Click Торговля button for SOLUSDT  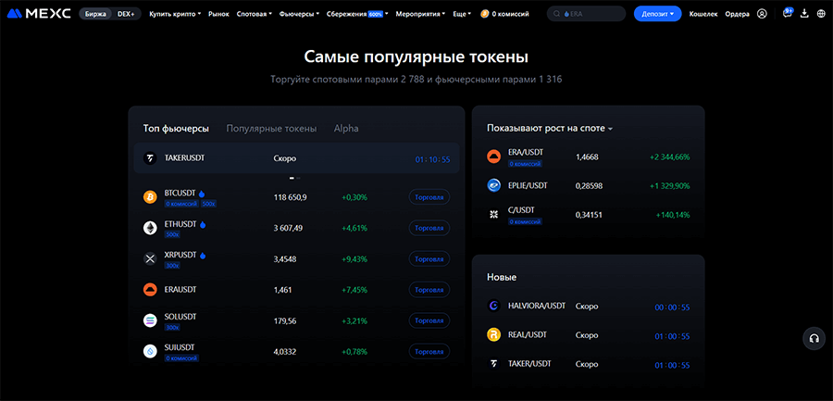tap(429, 320)
